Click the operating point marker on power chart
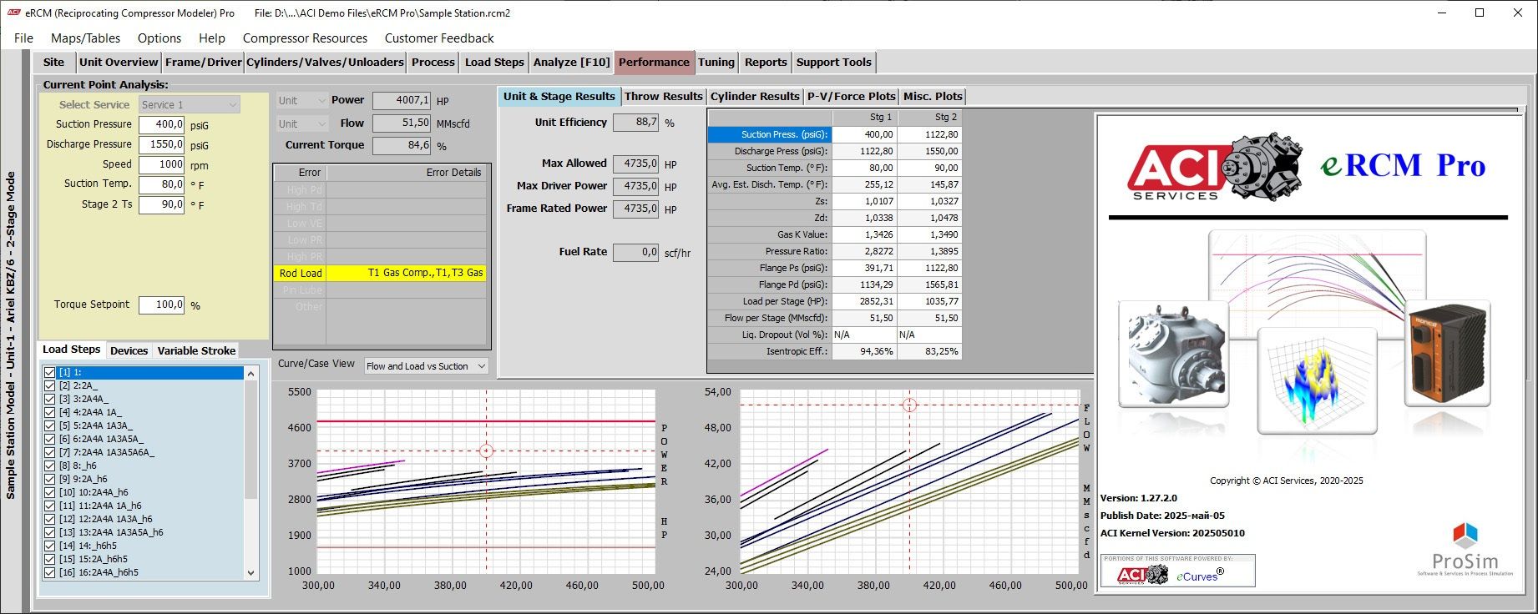Image resolution: width=1538 pixels, height=614 pixels. tap(486, 451)
